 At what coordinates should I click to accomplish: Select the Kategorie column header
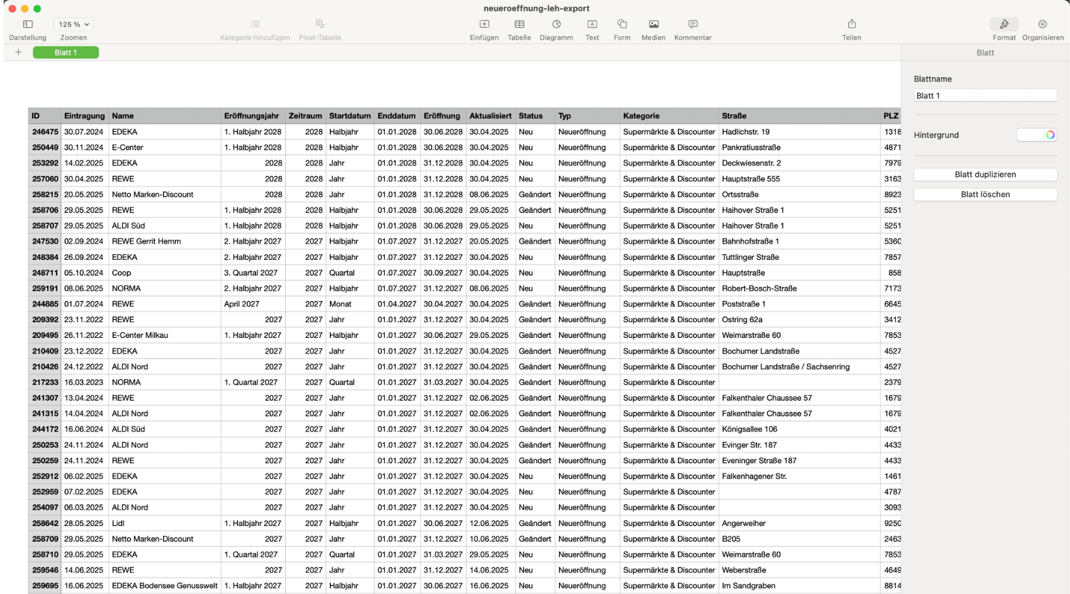[x=669, y=116]
